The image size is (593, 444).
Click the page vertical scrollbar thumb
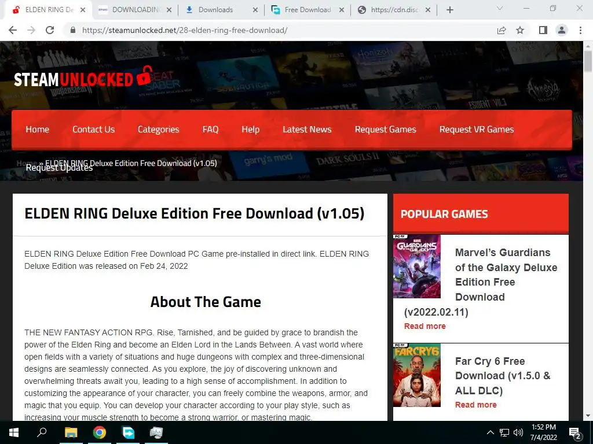pos(588,60)
